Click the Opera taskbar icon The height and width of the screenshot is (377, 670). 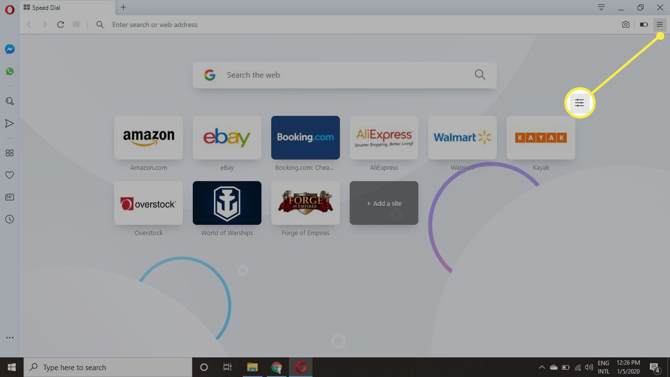click(301, 367)
